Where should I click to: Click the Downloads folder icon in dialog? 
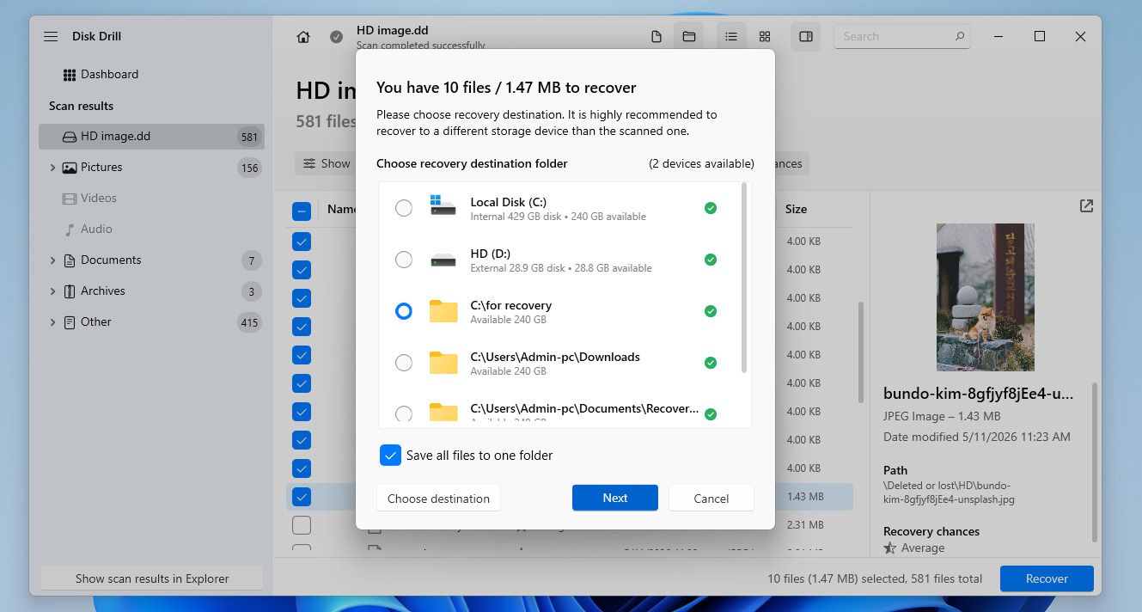tap(443, 363)
